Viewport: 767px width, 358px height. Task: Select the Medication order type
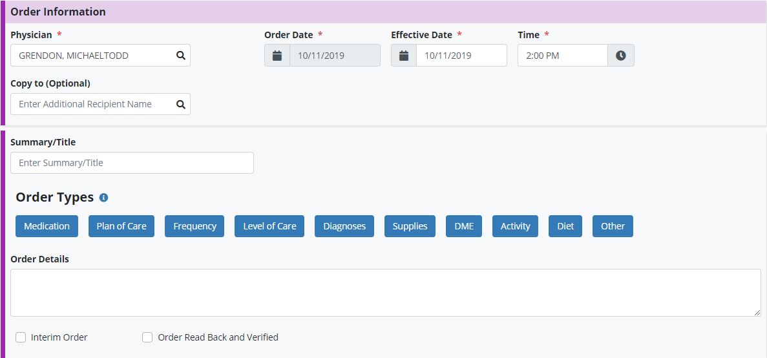(x=47, y=226)
